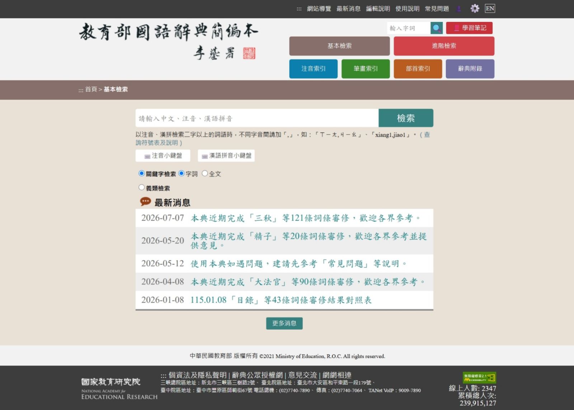Open news about 「三秋」等121條詞條審修

(306, 218)
